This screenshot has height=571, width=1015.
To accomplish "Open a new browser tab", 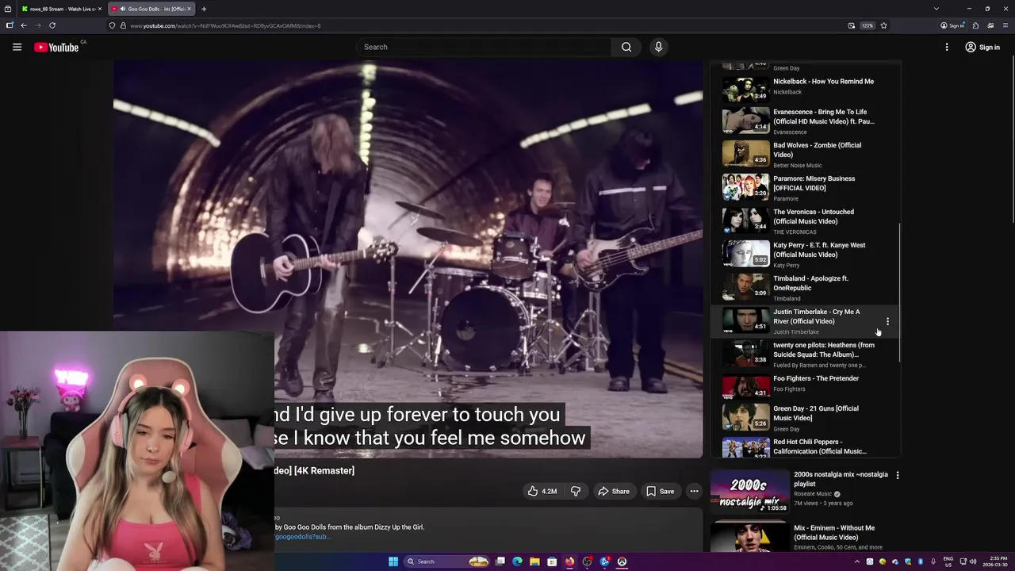I will [204, 9].
